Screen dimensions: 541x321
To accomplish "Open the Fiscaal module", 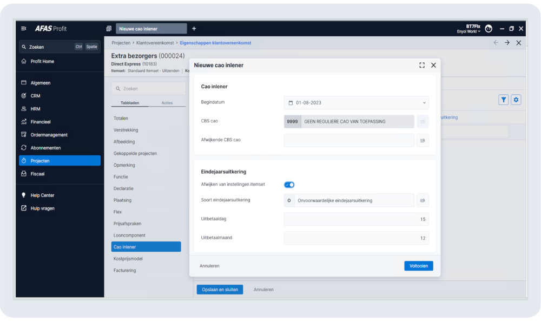I will point(60,174).
